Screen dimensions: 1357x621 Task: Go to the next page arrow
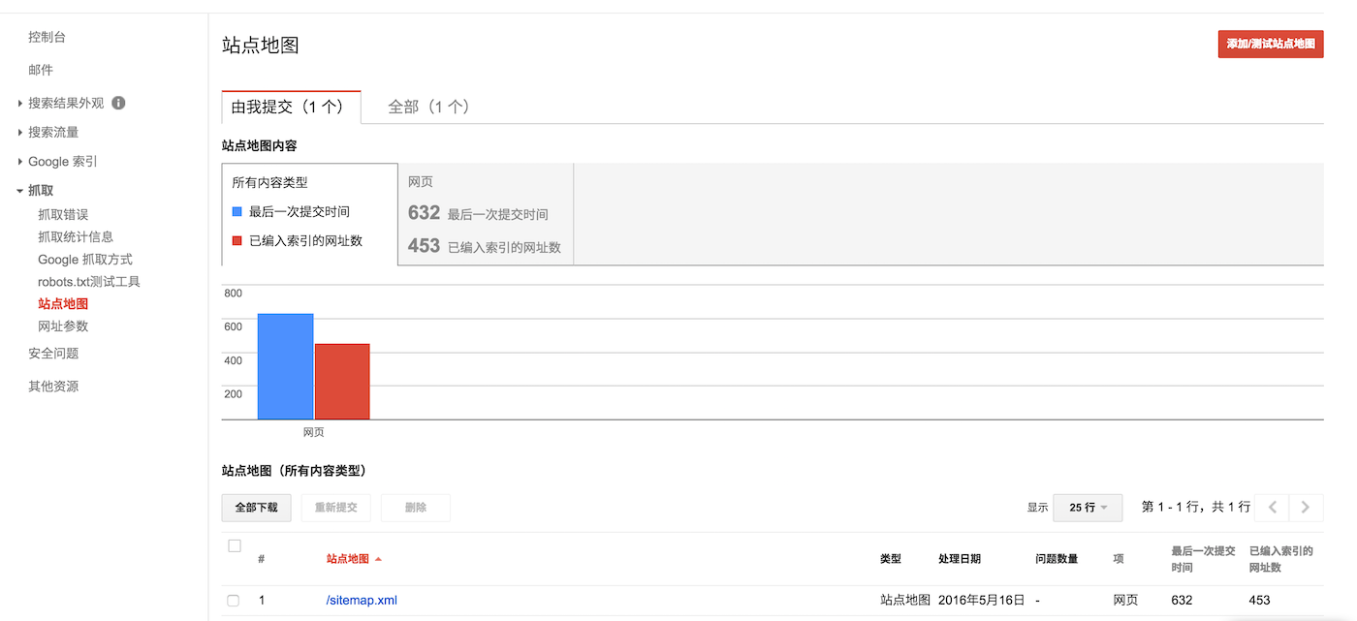(x=1306, y=507)
